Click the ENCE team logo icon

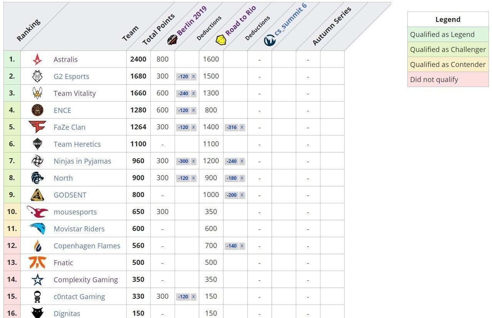[x=37, y=110]
